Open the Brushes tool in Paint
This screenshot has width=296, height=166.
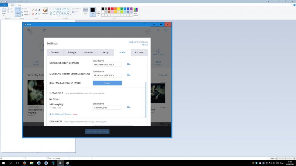click(45, 11)
